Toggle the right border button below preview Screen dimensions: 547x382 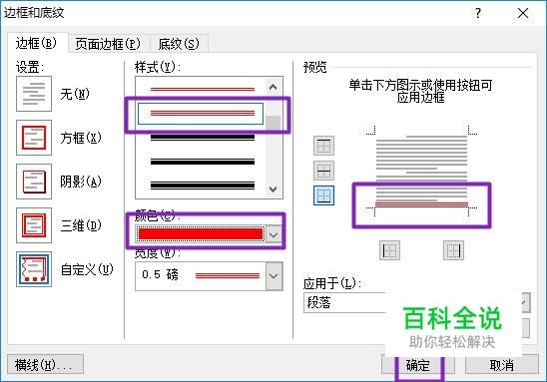pyautogui.click(x=453, y=250)
